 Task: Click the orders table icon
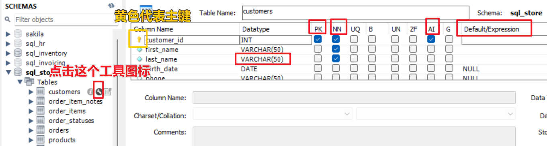coord(41,130)
